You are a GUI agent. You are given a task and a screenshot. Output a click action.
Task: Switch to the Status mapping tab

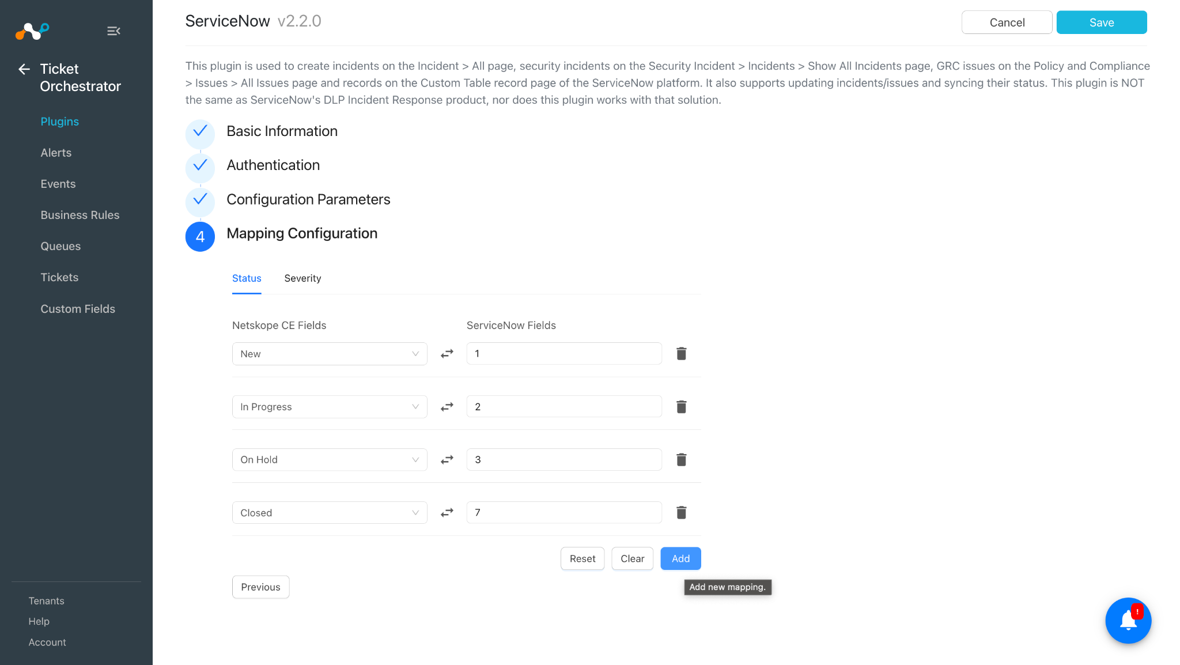tap(247, 278)
